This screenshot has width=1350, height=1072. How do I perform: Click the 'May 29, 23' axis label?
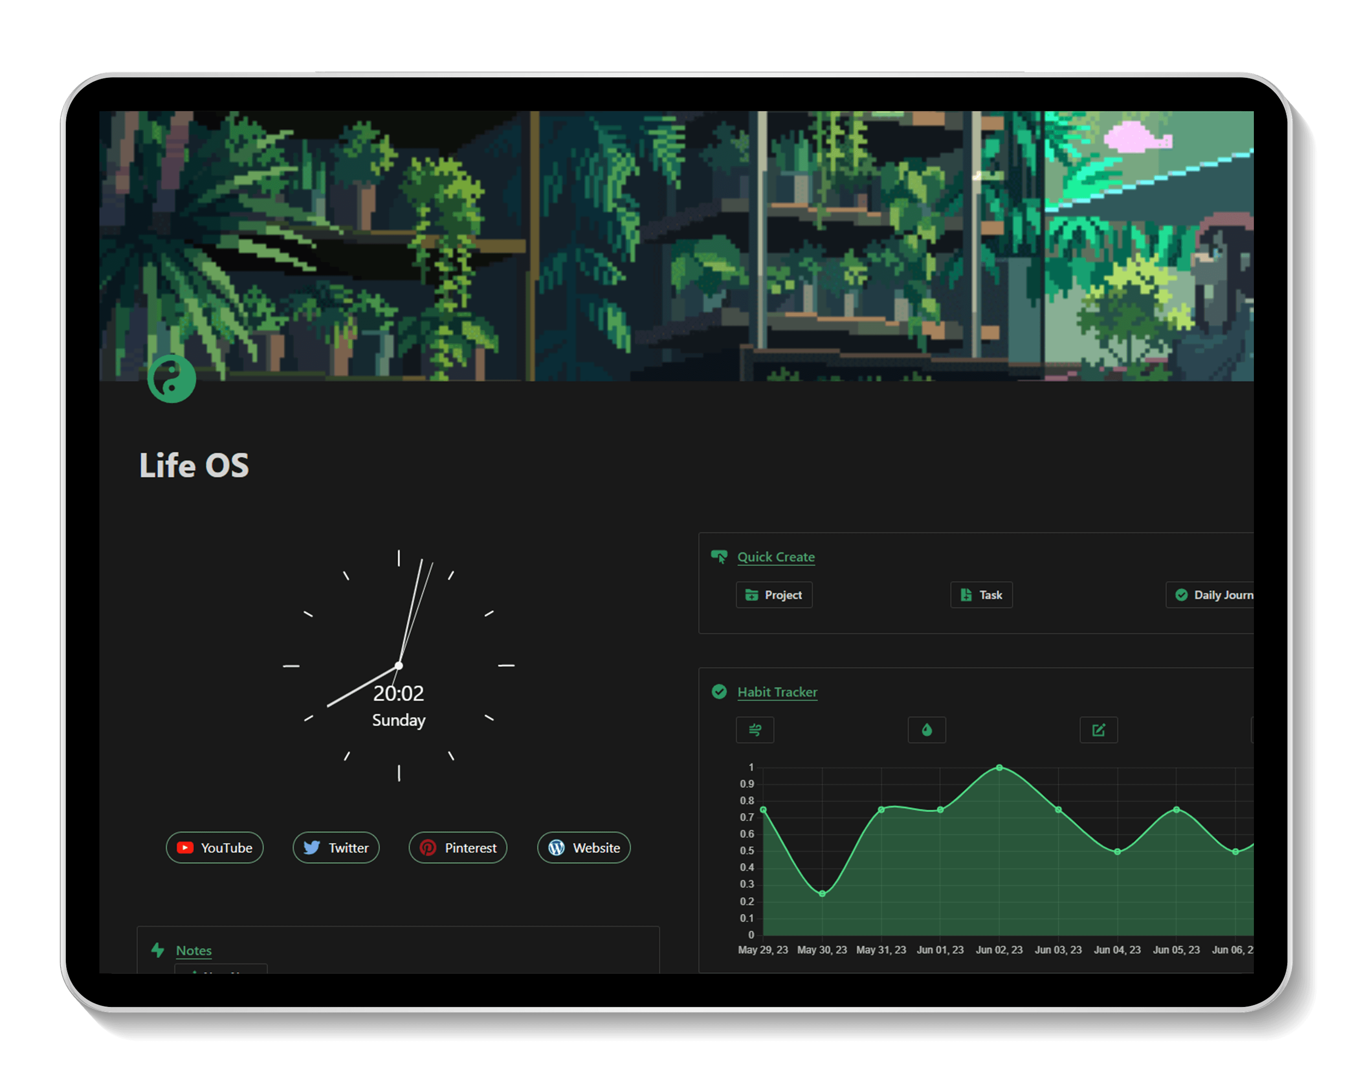(x=763, y=949)
